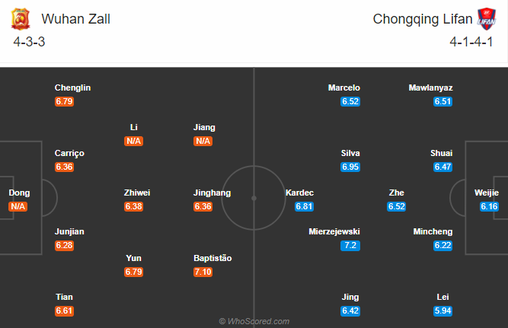Screen dimensions: 508x328
Task: Click the Wuhan Zall team crest icon
Action: 21,19
